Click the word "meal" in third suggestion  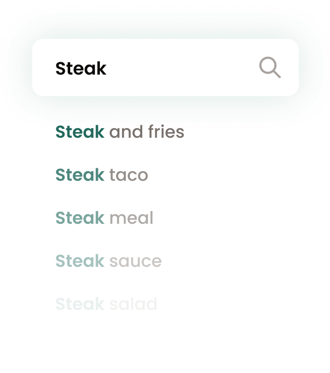[131, 218]
